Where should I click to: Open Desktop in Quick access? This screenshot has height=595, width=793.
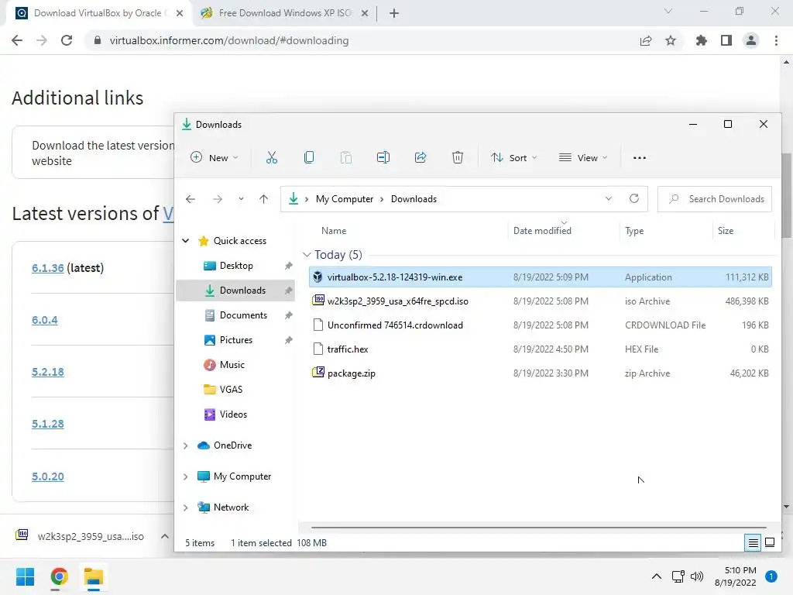tap(235, 266)
